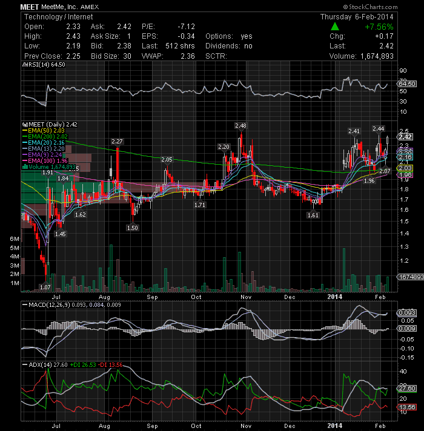Click the cyan EMA(20) legend line

click(x=25, y=143)
